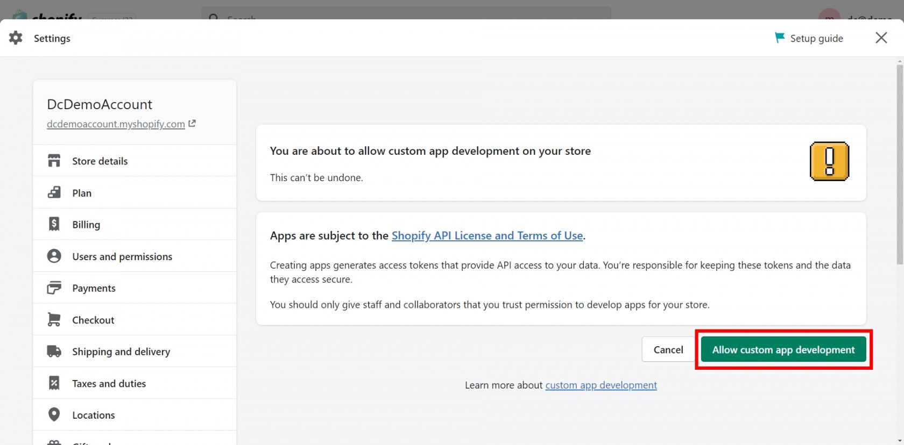This screenshot has height=445, width=904.
Task: Close the Settings panel with X
Action: 881,38
